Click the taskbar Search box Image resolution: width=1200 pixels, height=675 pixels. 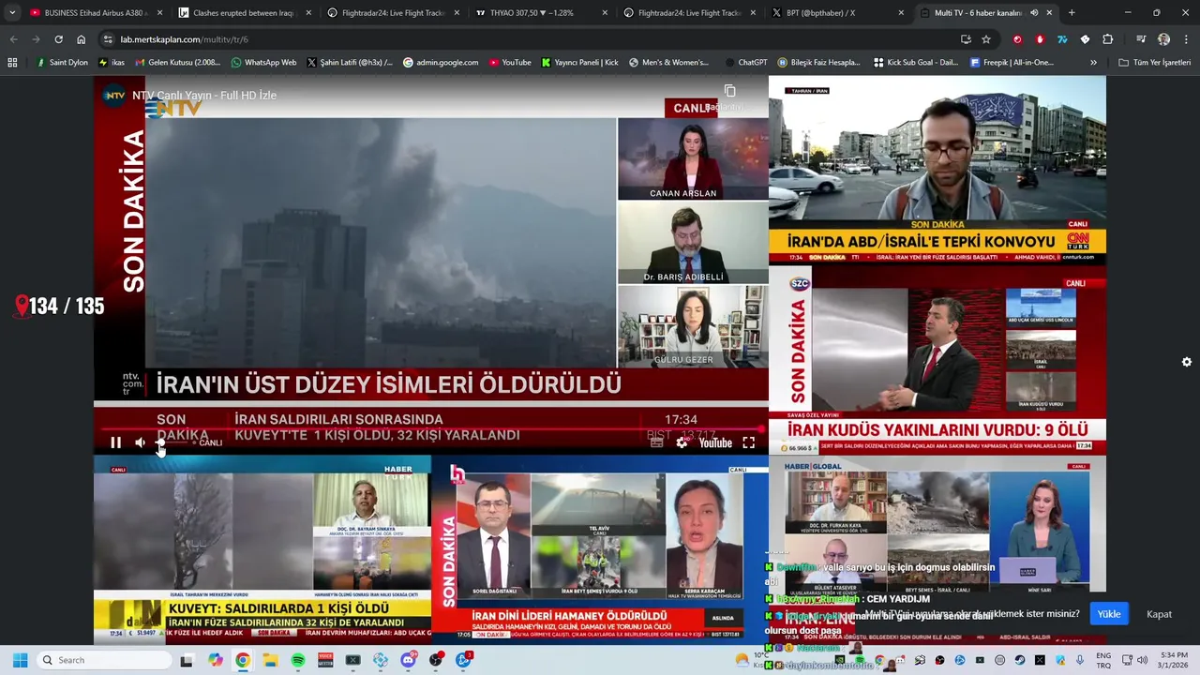coord(102,660)
